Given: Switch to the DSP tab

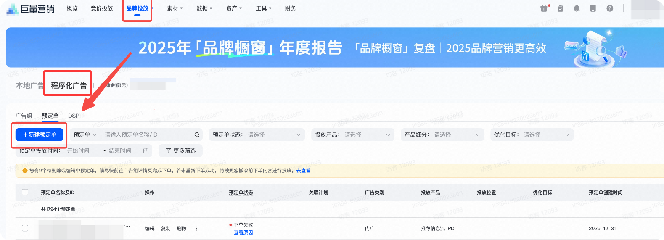Looking at the screenshot, I should pos(74,116).
